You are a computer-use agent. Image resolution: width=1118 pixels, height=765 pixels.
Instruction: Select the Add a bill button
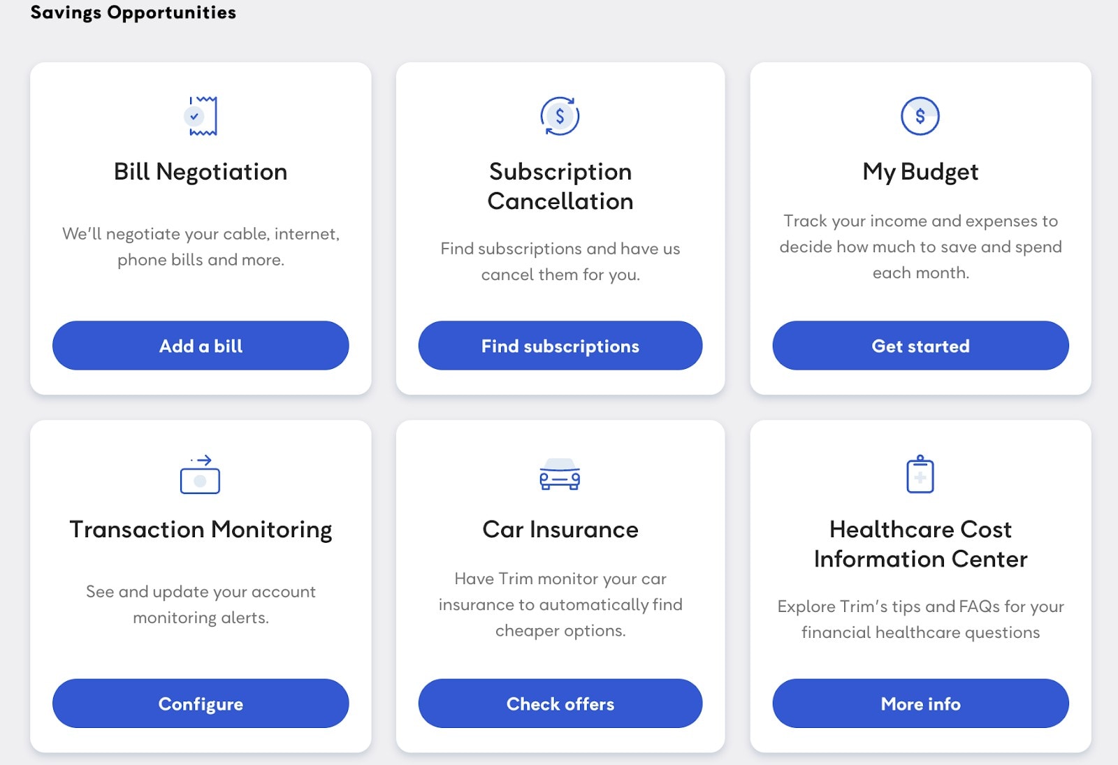(201, 346)
